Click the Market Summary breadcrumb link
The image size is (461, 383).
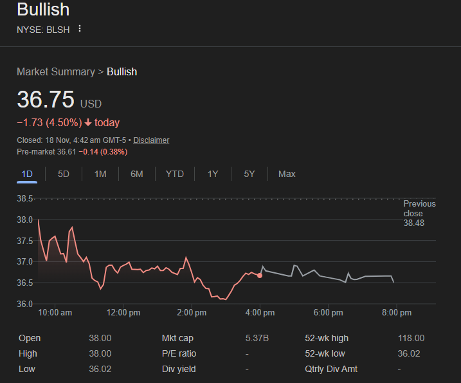click(x=55, y=71)
